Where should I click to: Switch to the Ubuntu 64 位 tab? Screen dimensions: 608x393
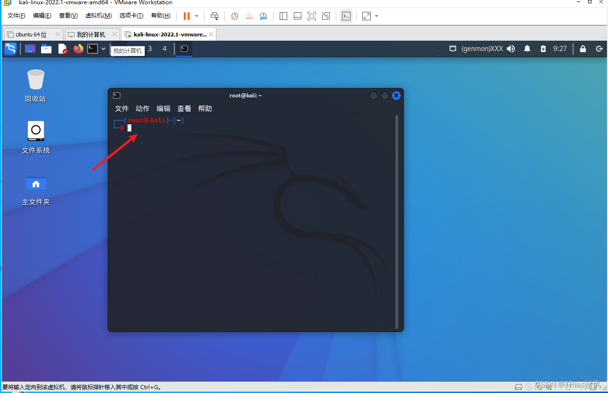pos(31,35)
